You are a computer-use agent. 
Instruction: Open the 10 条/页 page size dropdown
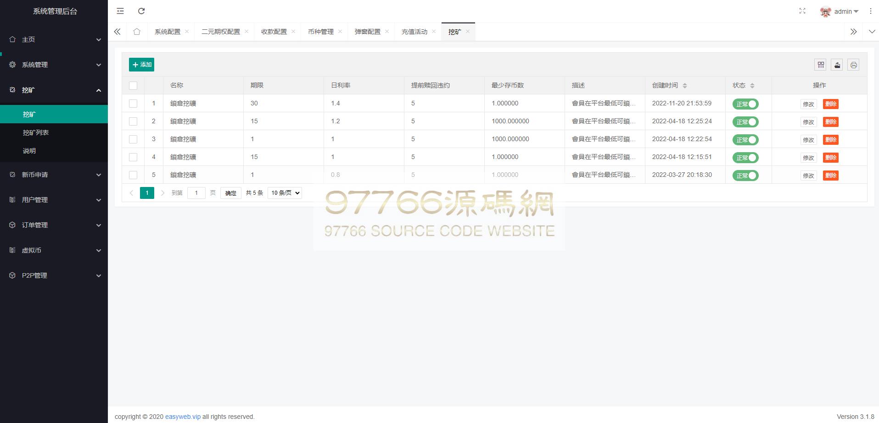[x=285, y=193]
